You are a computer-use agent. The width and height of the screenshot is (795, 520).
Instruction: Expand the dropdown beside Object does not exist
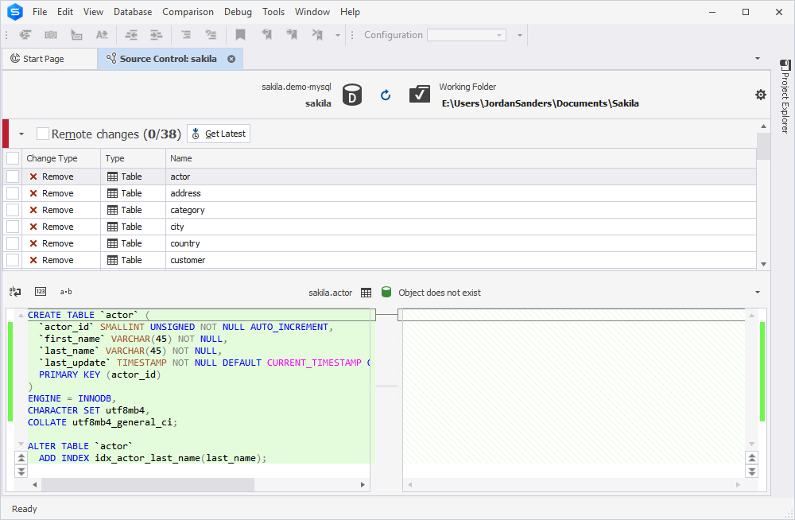(x=758, y=293)
